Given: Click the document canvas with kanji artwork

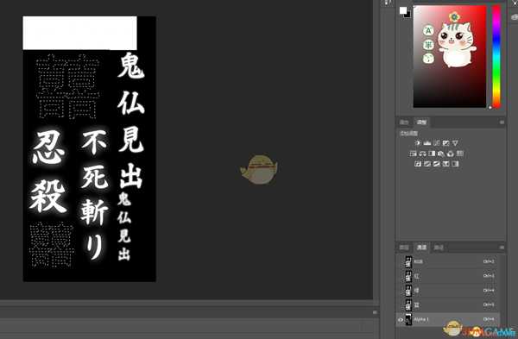Looking at the screenshot, I should pyautogui.click(x=89, y=148).
